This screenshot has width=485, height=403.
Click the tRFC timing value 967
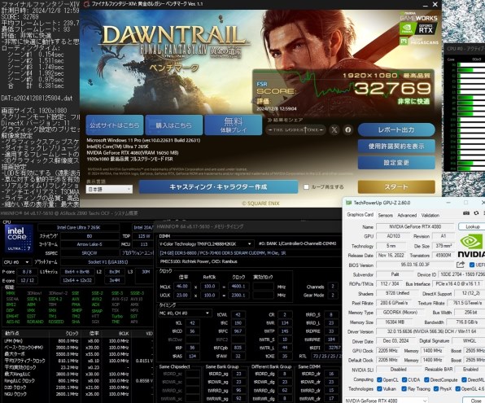238,331
